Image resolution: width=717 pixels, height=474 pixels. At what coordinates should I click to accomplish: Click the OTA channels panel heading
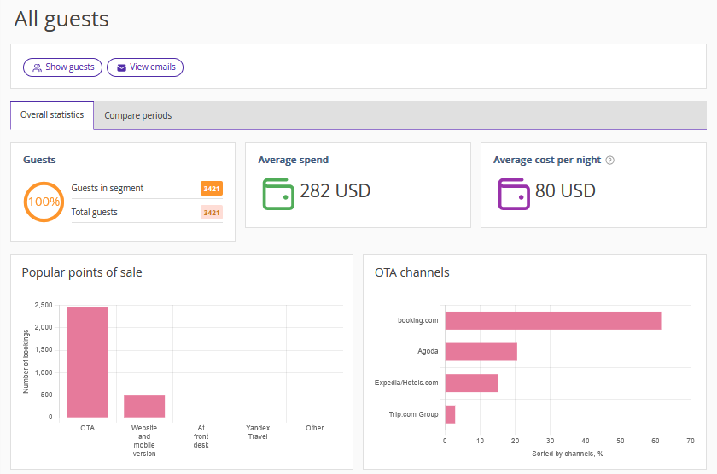coord(411,272)
